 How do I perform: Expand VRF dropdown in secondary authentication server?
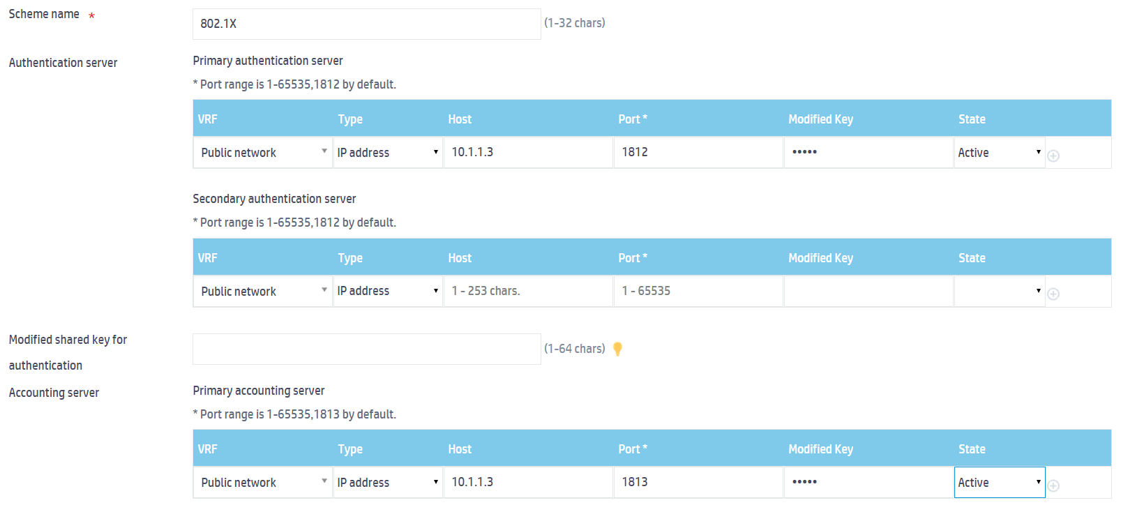[263, 291]
